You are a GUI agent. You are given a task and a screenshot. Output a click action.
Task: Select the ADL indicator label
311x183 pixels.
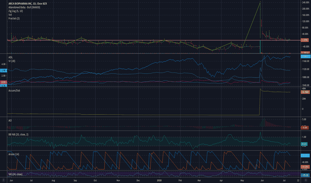click(x=10, y=57)
